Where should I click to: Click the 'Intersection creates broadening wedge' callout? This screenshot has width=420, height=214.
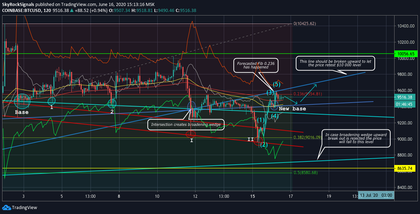click(186, 124)
